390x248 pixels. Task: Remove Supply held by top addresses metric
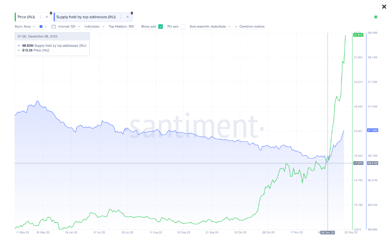[x=128, y=17]
